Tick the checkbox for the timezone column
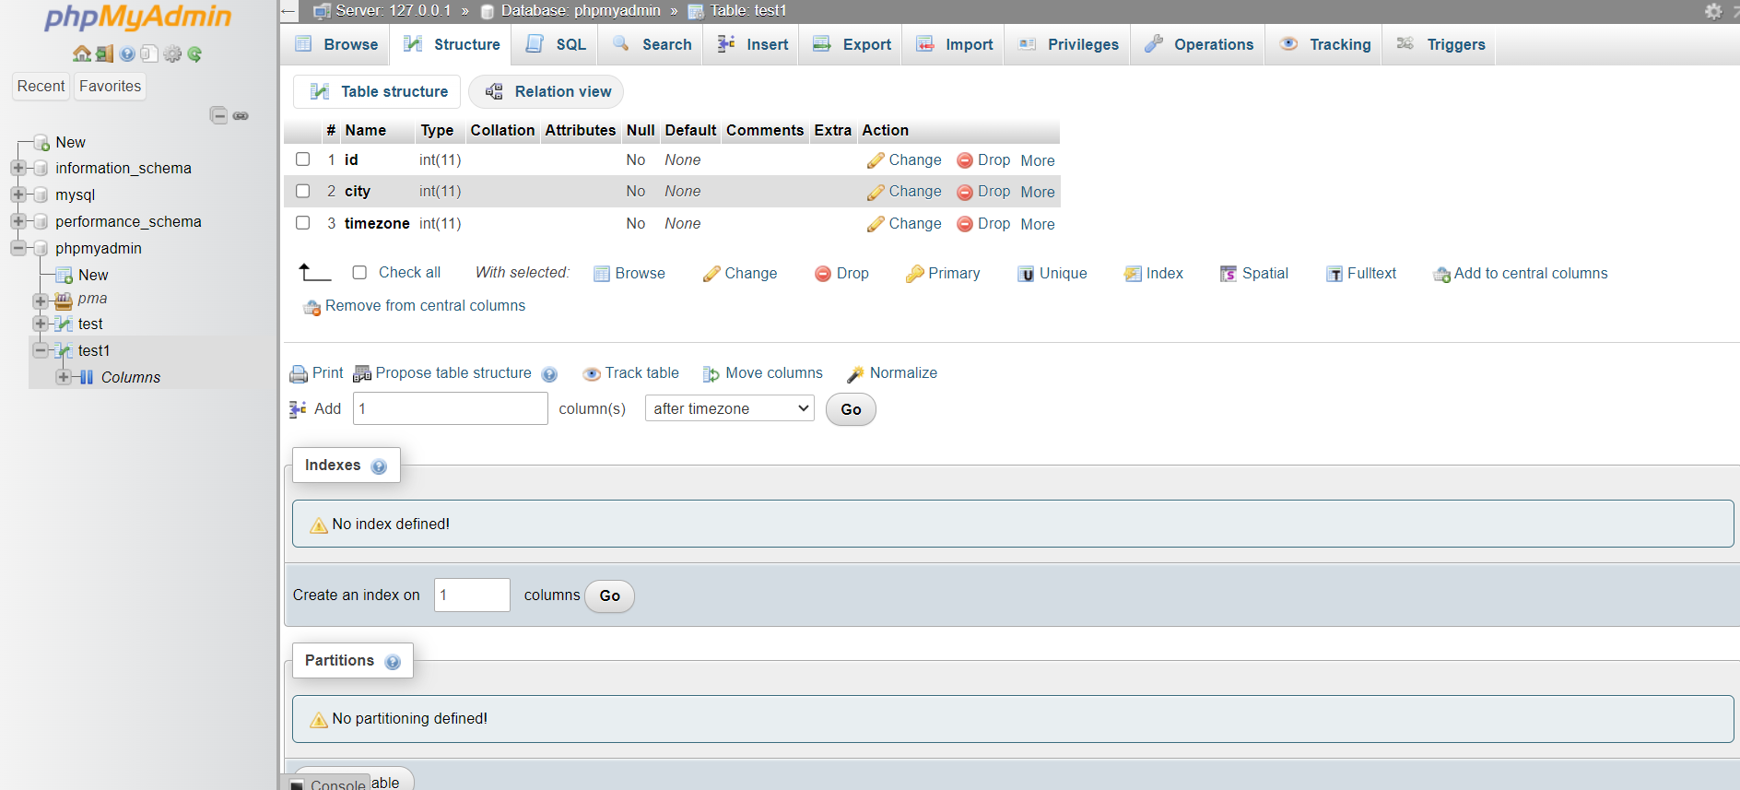Viewport: 1740px width, 790px height. 302,223
